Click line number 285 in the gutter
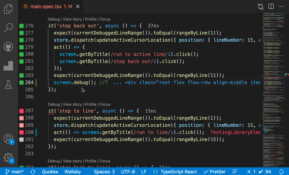Viewport: 289px width, 175px height. pos(29,90)
